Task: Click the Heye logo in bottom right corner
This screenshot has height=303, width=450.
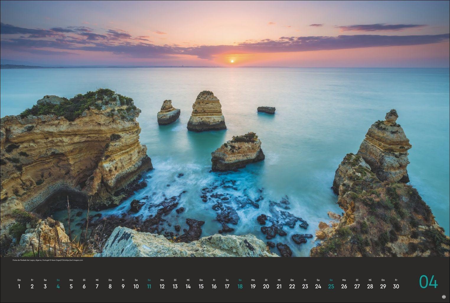Action: 444,297
